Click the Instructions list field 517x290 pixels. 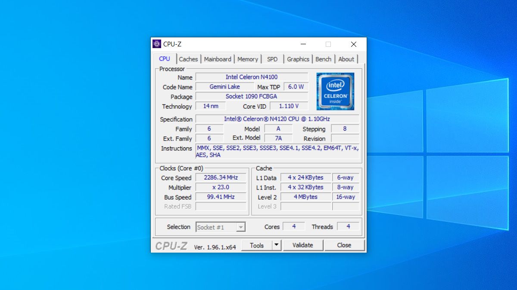coord(277,152)
